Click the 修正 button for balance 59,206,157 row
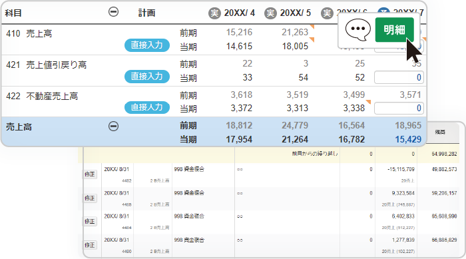This screenshot has width=466, height=259. pyautogui.click(x=90, y=198)
